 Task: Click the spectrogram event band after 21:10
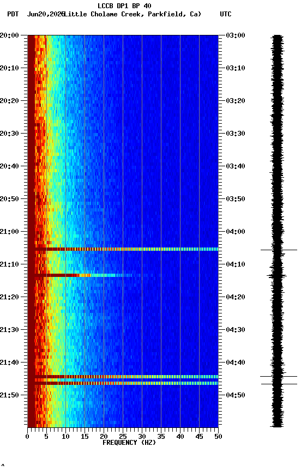point(84,275)
